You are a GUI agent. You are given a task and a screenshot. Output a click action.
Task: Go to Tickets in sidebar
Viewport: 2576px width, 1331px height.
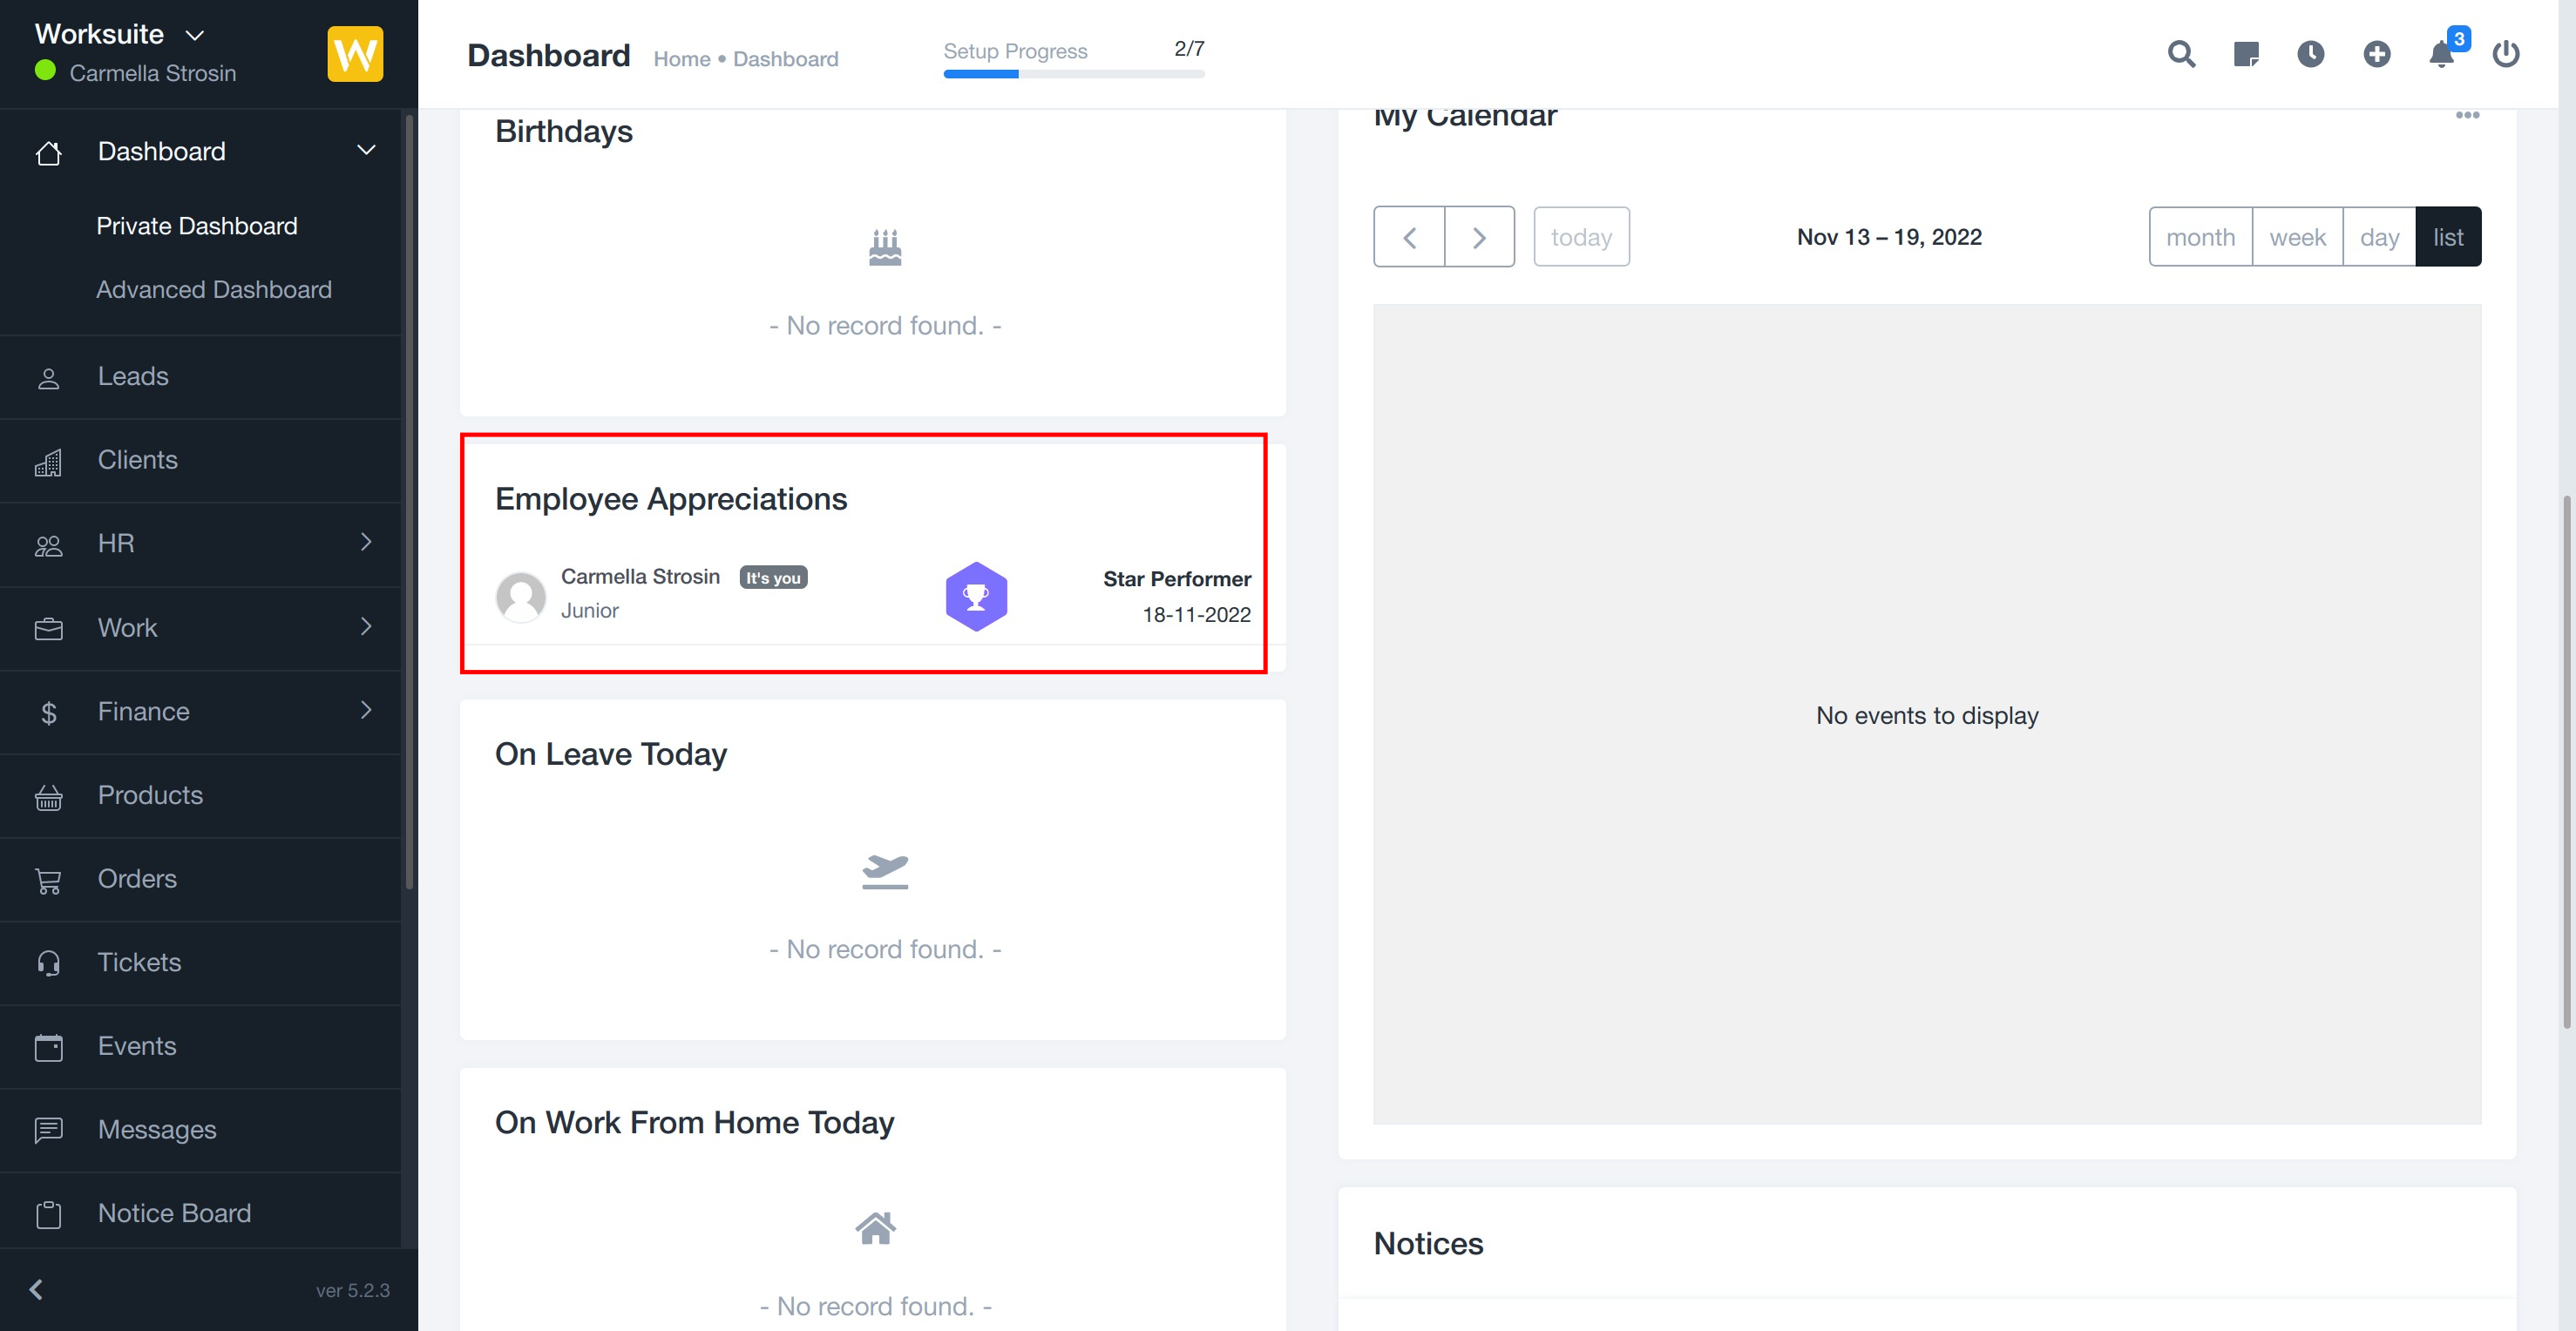(x=139, y=963)
